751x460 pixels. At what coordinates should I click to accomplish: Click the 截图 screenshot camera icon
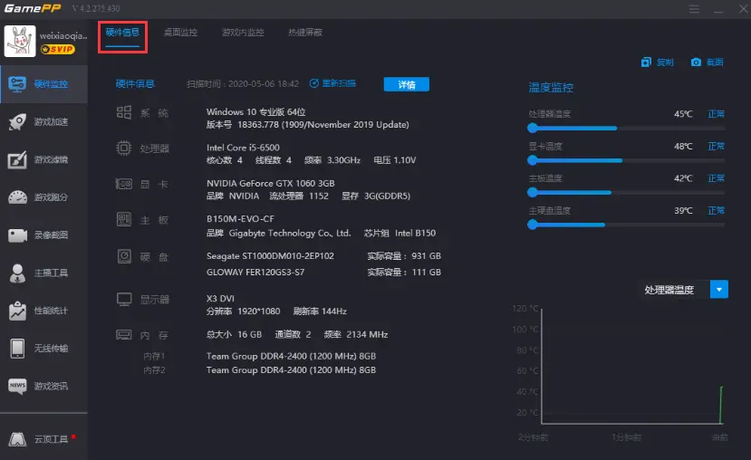point(696,62)
